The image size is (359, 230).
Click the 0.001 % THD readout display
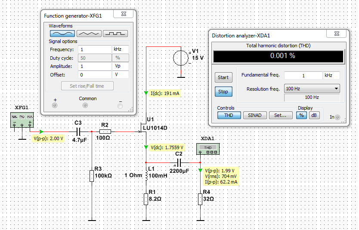tap(278, 56)
